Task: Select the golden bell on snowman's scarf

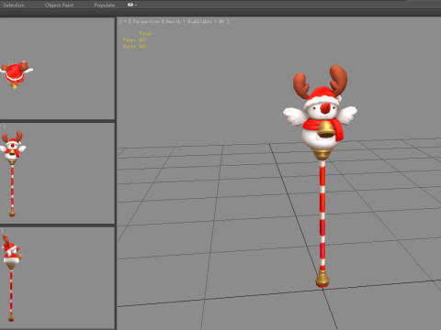Action: click(325, 129)
